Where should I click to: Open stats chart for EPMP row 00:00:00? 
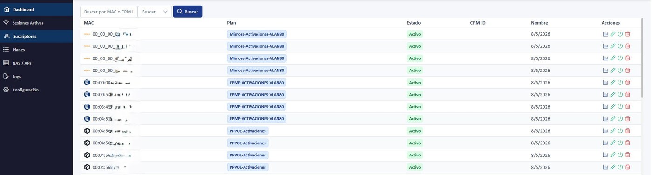coord(605,82)
